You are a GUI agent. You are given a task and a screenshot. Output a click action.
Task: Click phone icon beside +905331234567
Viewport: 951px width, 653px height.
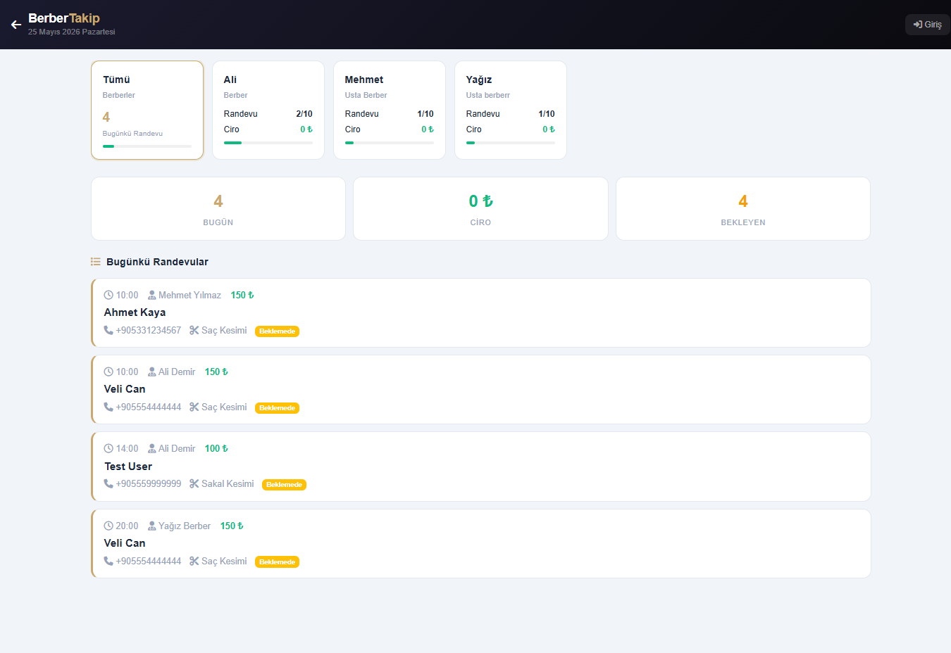pyautogui.click(x=108, y=330)
